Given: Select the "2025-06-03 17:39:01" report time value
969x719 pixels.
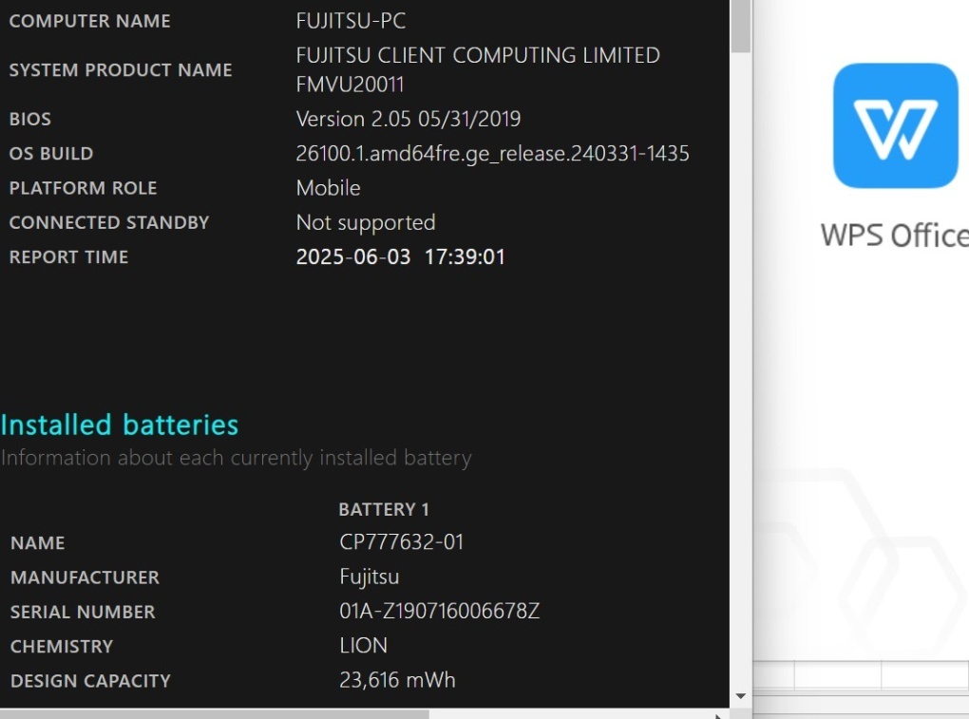Looking at the screenshot, I should (x=401, y=257).
